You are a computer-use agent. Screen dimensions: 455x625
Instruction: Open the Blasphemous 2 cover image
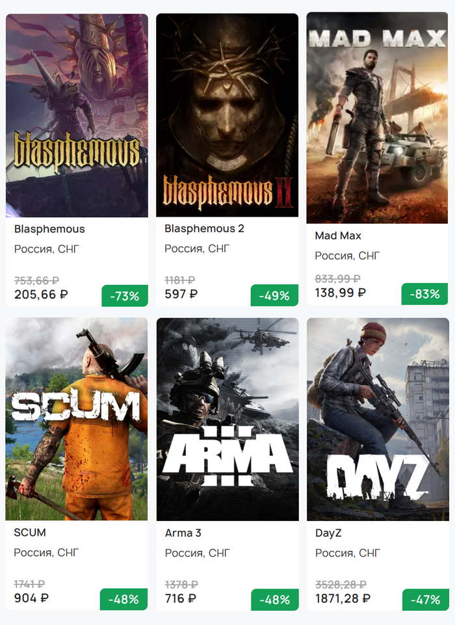point(227,115)
